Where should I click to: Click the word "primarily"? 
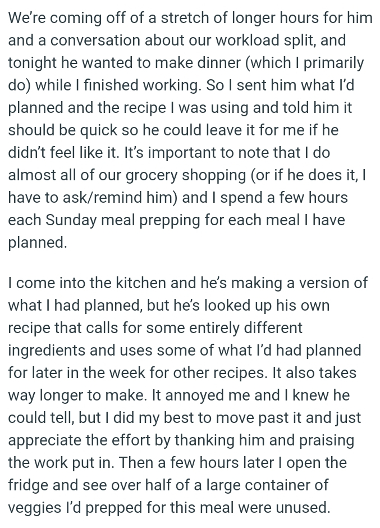(334, 63)
